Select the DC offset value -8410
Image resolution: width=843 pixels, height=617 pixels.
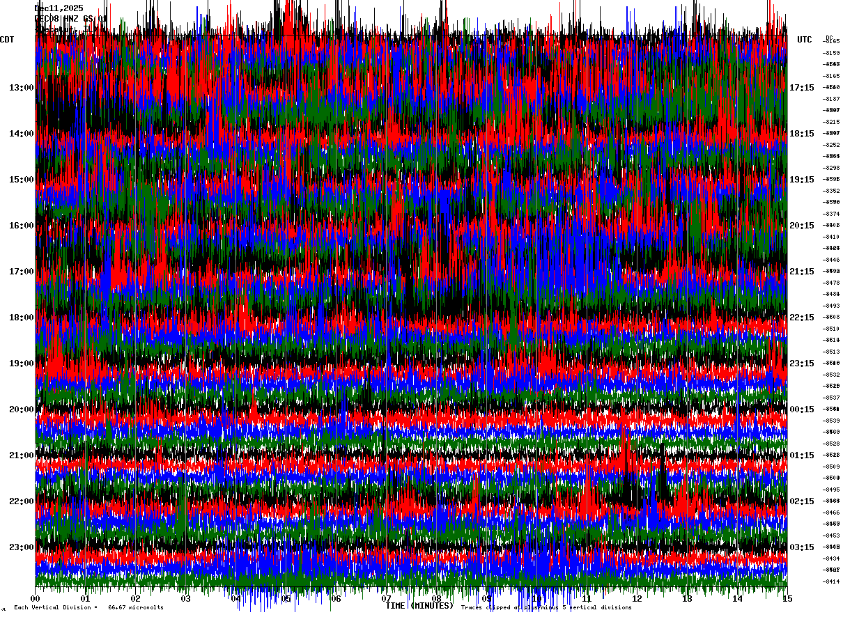(x=832, y=237)
